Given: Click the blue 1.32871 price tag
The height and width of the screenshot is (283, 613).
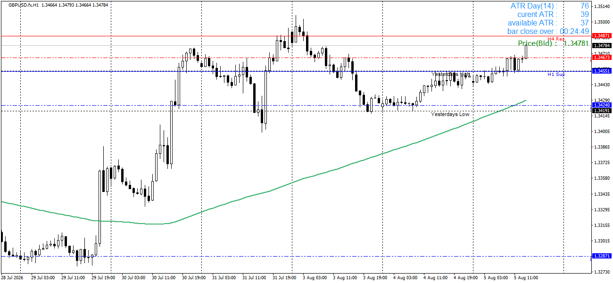Looking at the screenshot, I should [x=602, y=257].
